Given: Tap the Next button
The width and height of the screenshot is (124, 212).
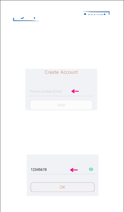Looking at the screenshot, I should (x=61, y=105).
